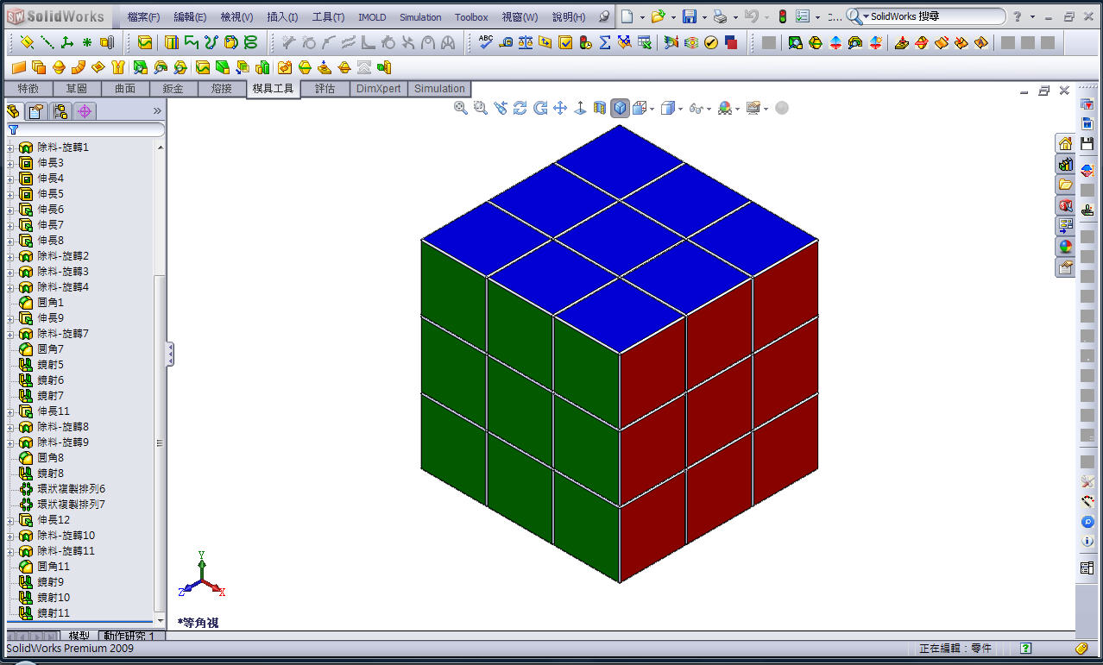The image size is (1103, 665).
Task: Click the Help question mark status bar button
Action: (1025, 649)
